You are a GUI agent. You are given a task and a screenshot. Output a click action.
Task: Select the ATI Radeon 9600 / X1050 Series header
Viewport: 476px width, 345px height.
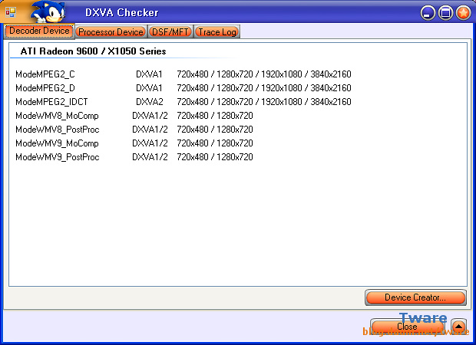93,51
